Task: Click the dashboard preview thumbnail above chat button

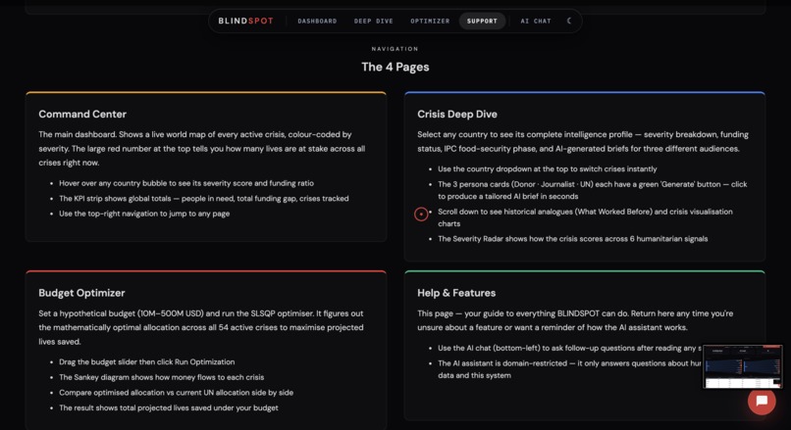Action: click(x=743, y=366)
